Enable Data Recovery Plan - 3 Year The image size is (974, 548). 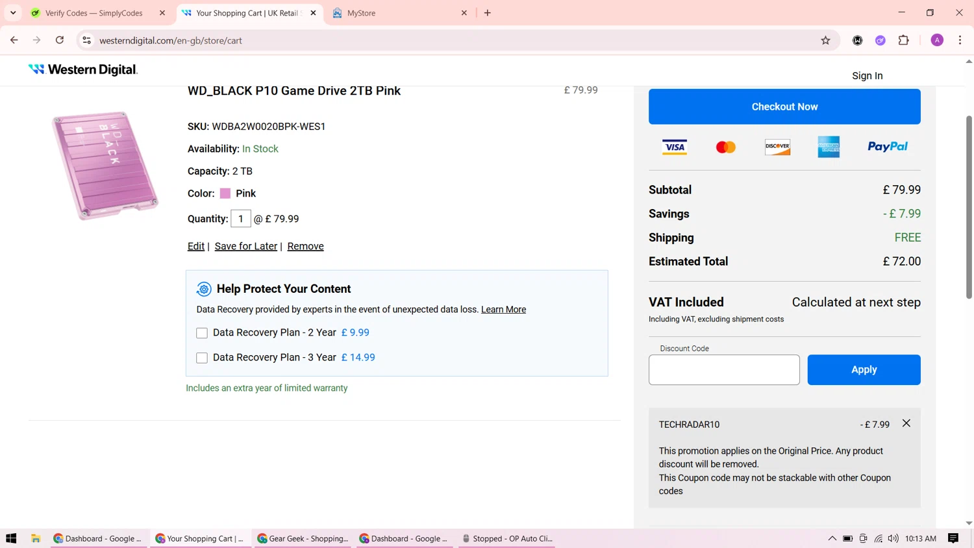pyautogui.click(x=202, y=358)
